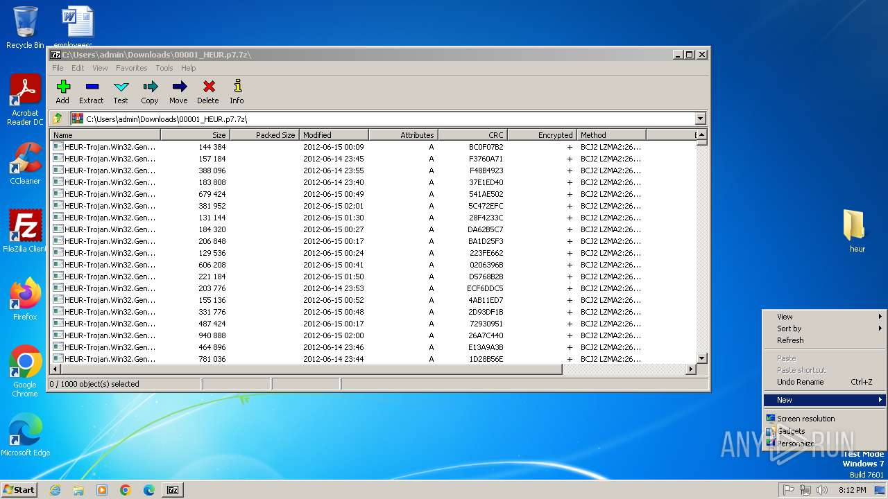Open Windows Media Player from taskbar

click(x=102, y=490)
